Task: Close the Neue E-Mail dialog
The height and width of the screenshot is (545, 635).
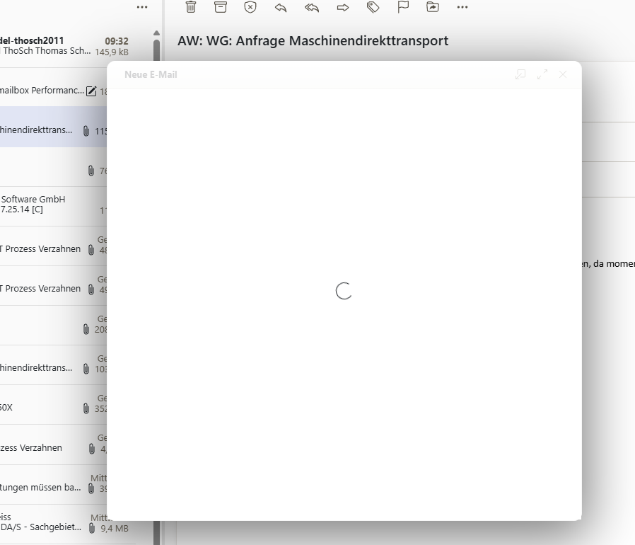Action: [563, 74]
